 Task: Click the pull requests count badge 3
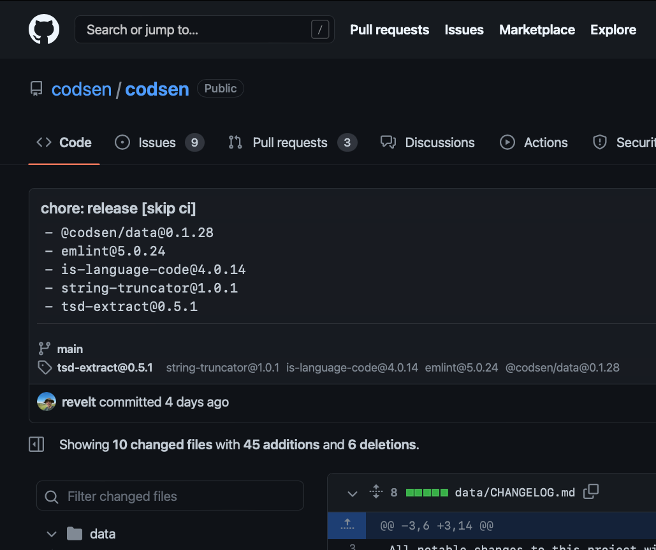(347, 143)
